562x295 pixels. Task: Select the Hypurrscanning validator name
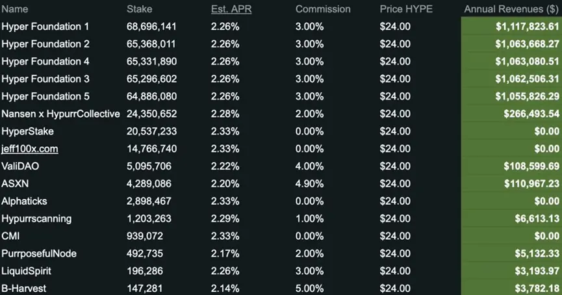click(36, 219)
